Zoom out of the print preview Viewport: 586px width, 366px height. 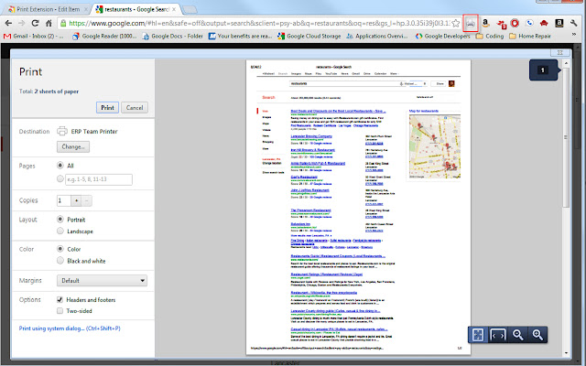(518, 335)
